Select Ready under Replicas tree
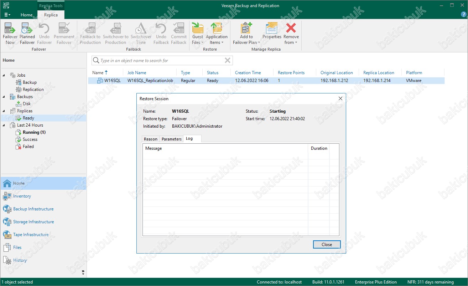Screen dimensions: 468x286 [x=28, y=118]
